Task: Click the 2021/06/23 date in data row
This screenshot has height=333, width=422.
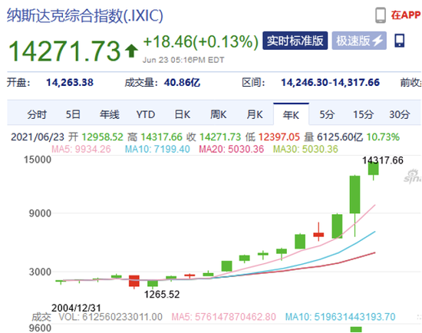Action: click(x=38, y=137)
